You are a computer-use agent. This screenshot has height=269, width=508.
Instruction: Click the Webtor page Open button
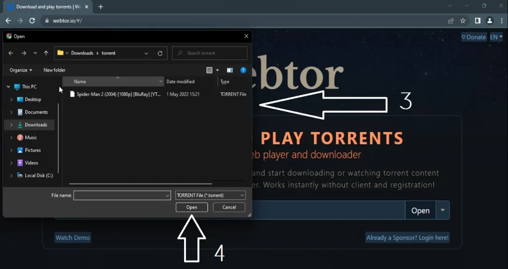420,211
